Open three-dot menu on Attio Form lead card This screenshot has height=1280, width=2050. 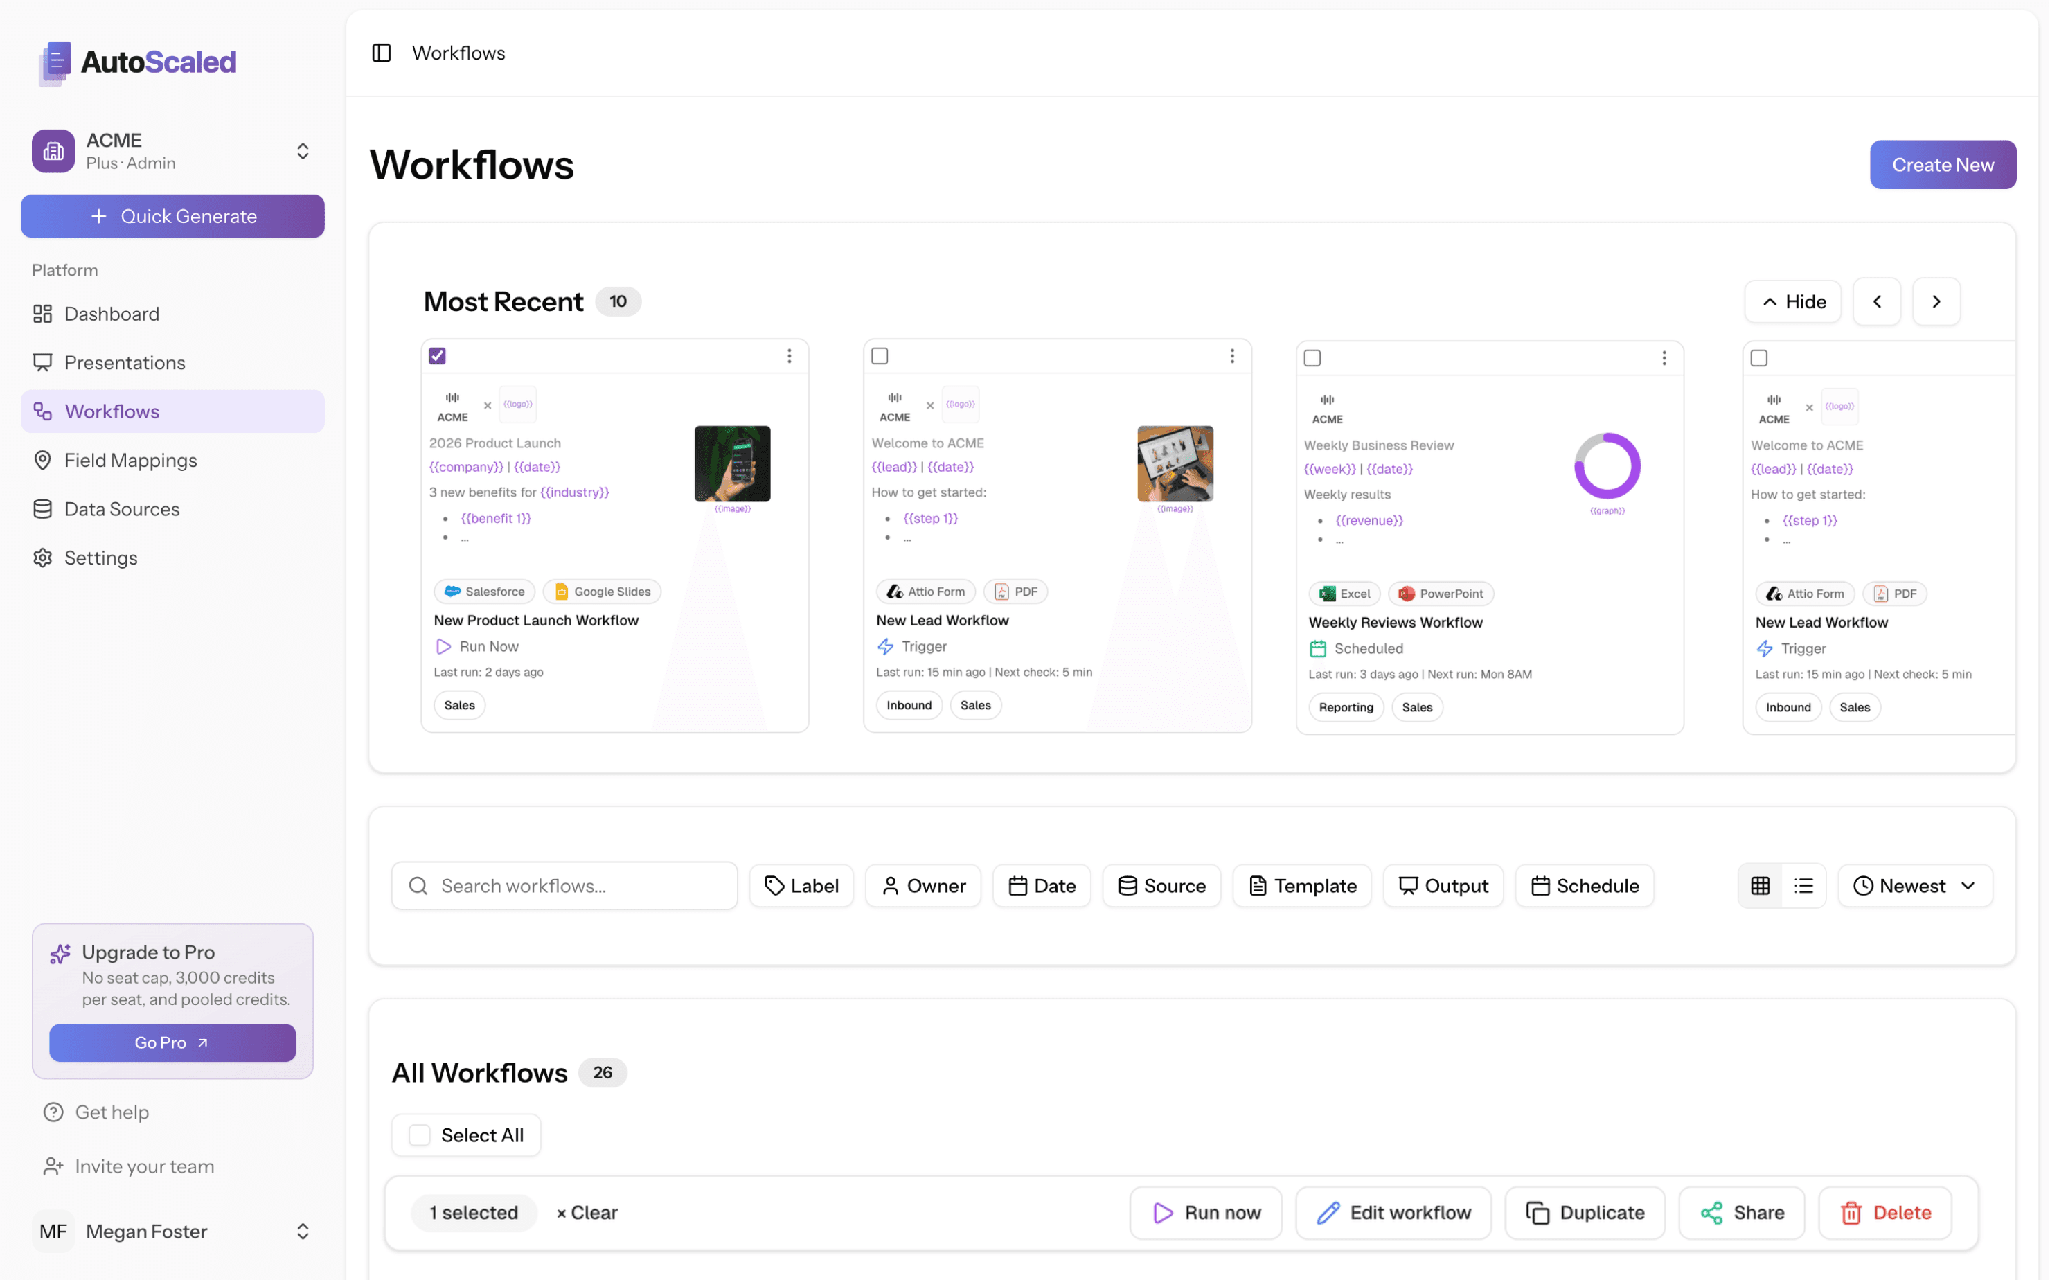(x=1232, y=357)
